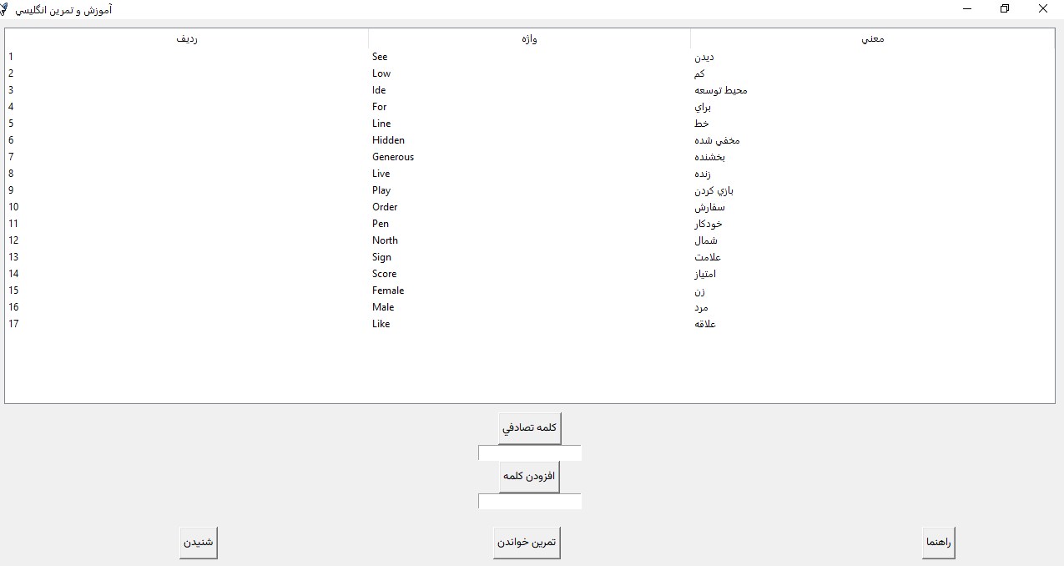Click the meaning علامت

click(708, 257)
